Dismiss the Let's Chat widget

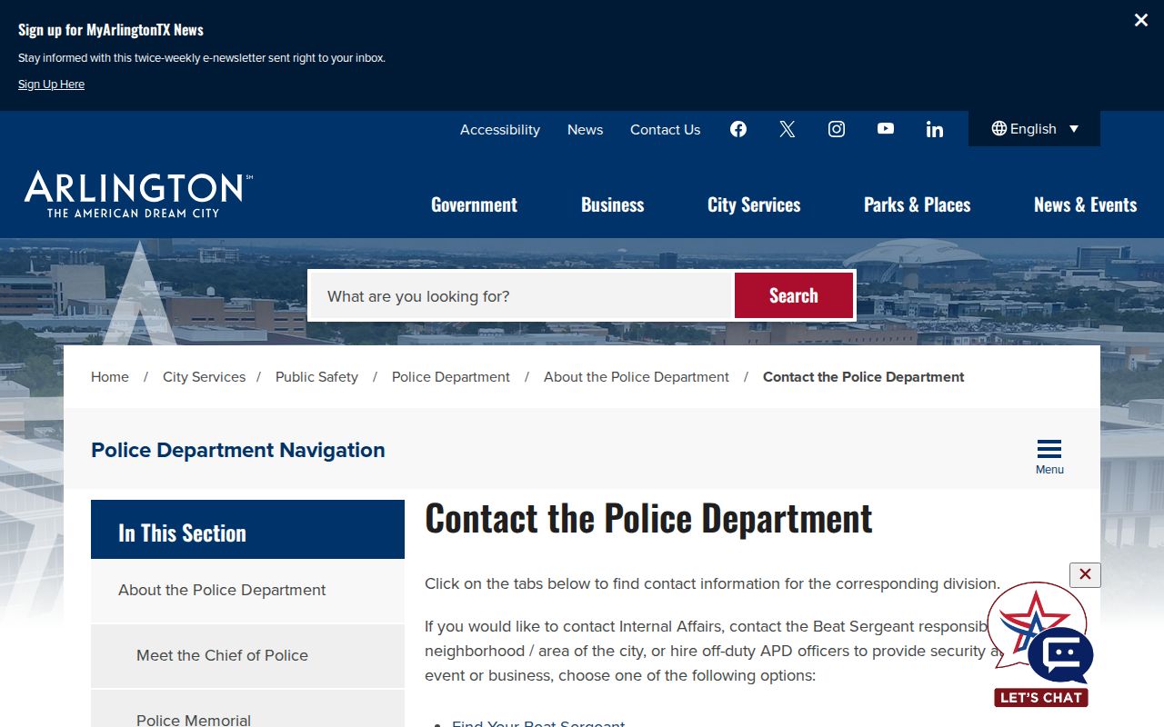click(x=1085, y=574)
